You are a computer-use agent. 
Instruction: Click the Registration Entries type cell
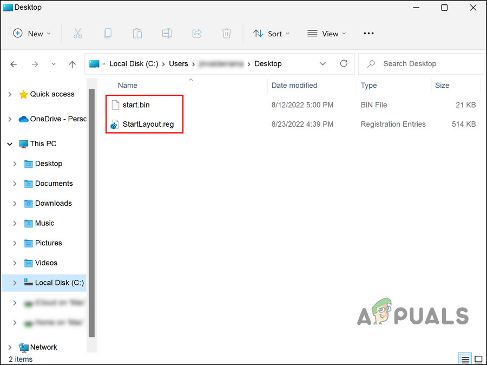tap(393, 125)
